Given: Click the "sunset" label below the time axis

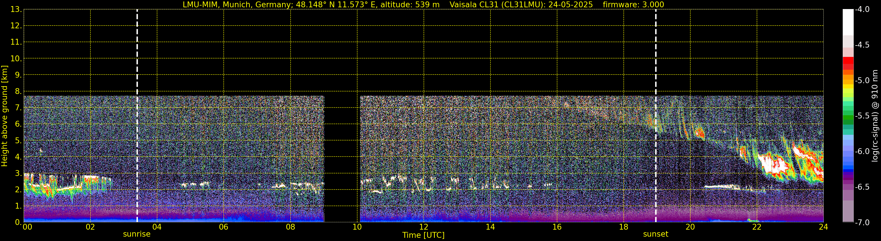Looking at the screenshot, I should pos(656,234).
